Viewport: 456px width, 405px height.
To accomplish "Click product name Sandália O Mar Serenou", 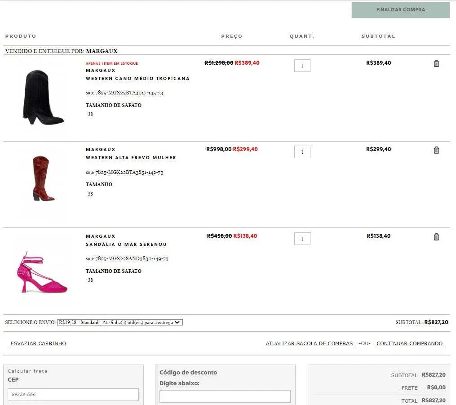I will point(126,245).
